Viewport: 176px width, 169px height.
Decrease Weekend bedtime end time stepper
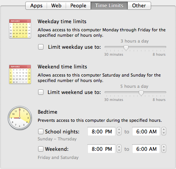pyautogui.click(x=164, y=151)
